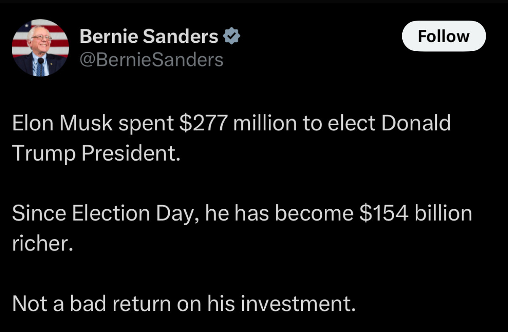Click the words "he has become" in tweet
The width and height of the screenshot is (508, 332).
(x=279, y=213)
